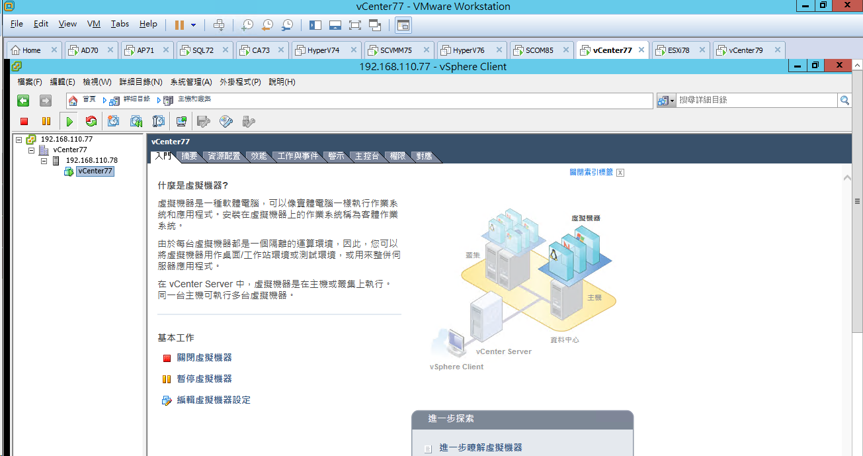Launch the virtual machine console icon
This screenshot has height=456, width=863.
[181, 121]
